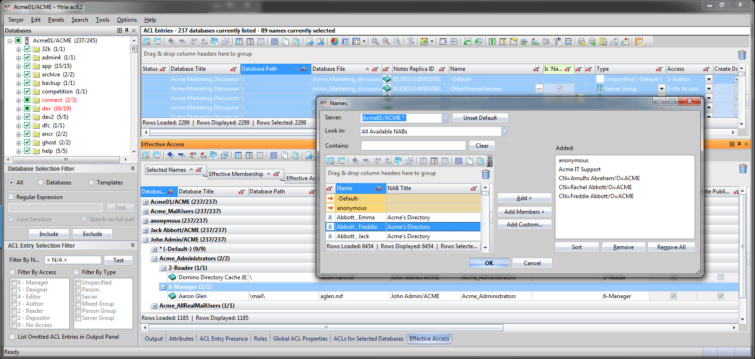Select the Databases radio button

click(41, 182)
